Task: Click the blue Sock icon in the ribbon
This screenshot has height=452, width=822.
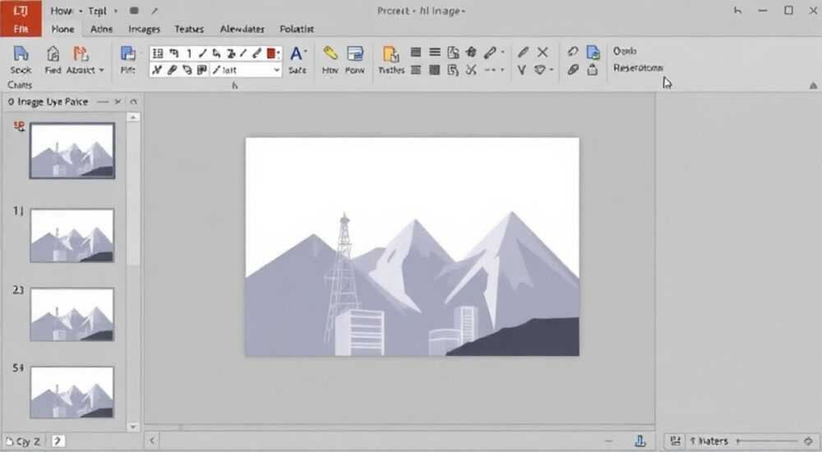Action: 21,53
